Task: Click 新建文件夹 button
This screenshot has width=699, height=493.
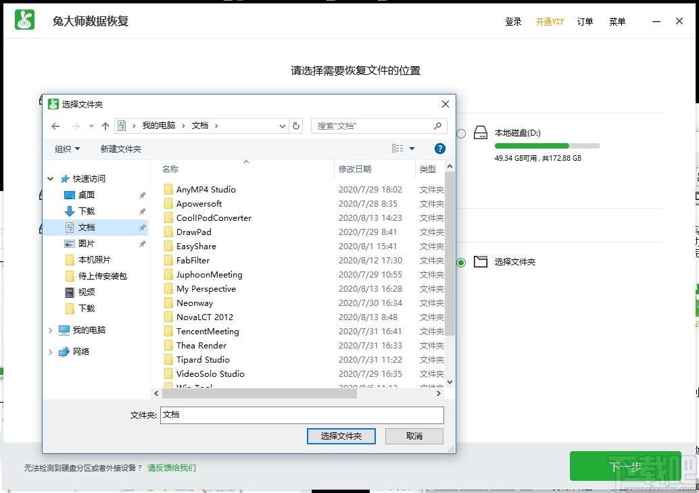Action: [x=121, y=149]
